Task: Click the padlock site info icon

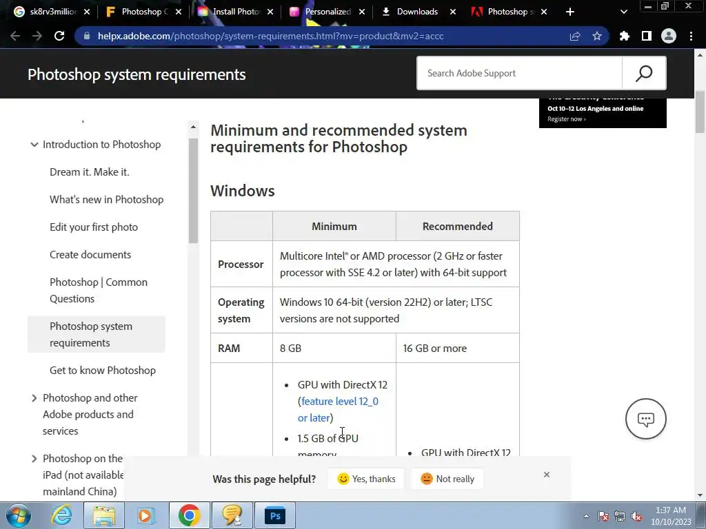Action: click(87, 36)
